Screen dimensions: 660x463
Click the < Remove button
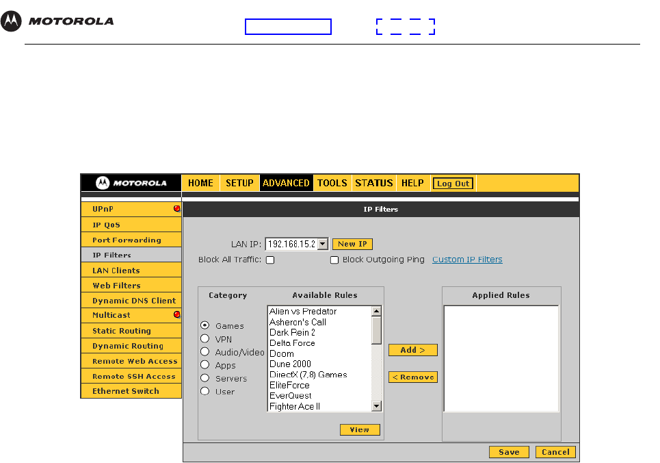412,377
